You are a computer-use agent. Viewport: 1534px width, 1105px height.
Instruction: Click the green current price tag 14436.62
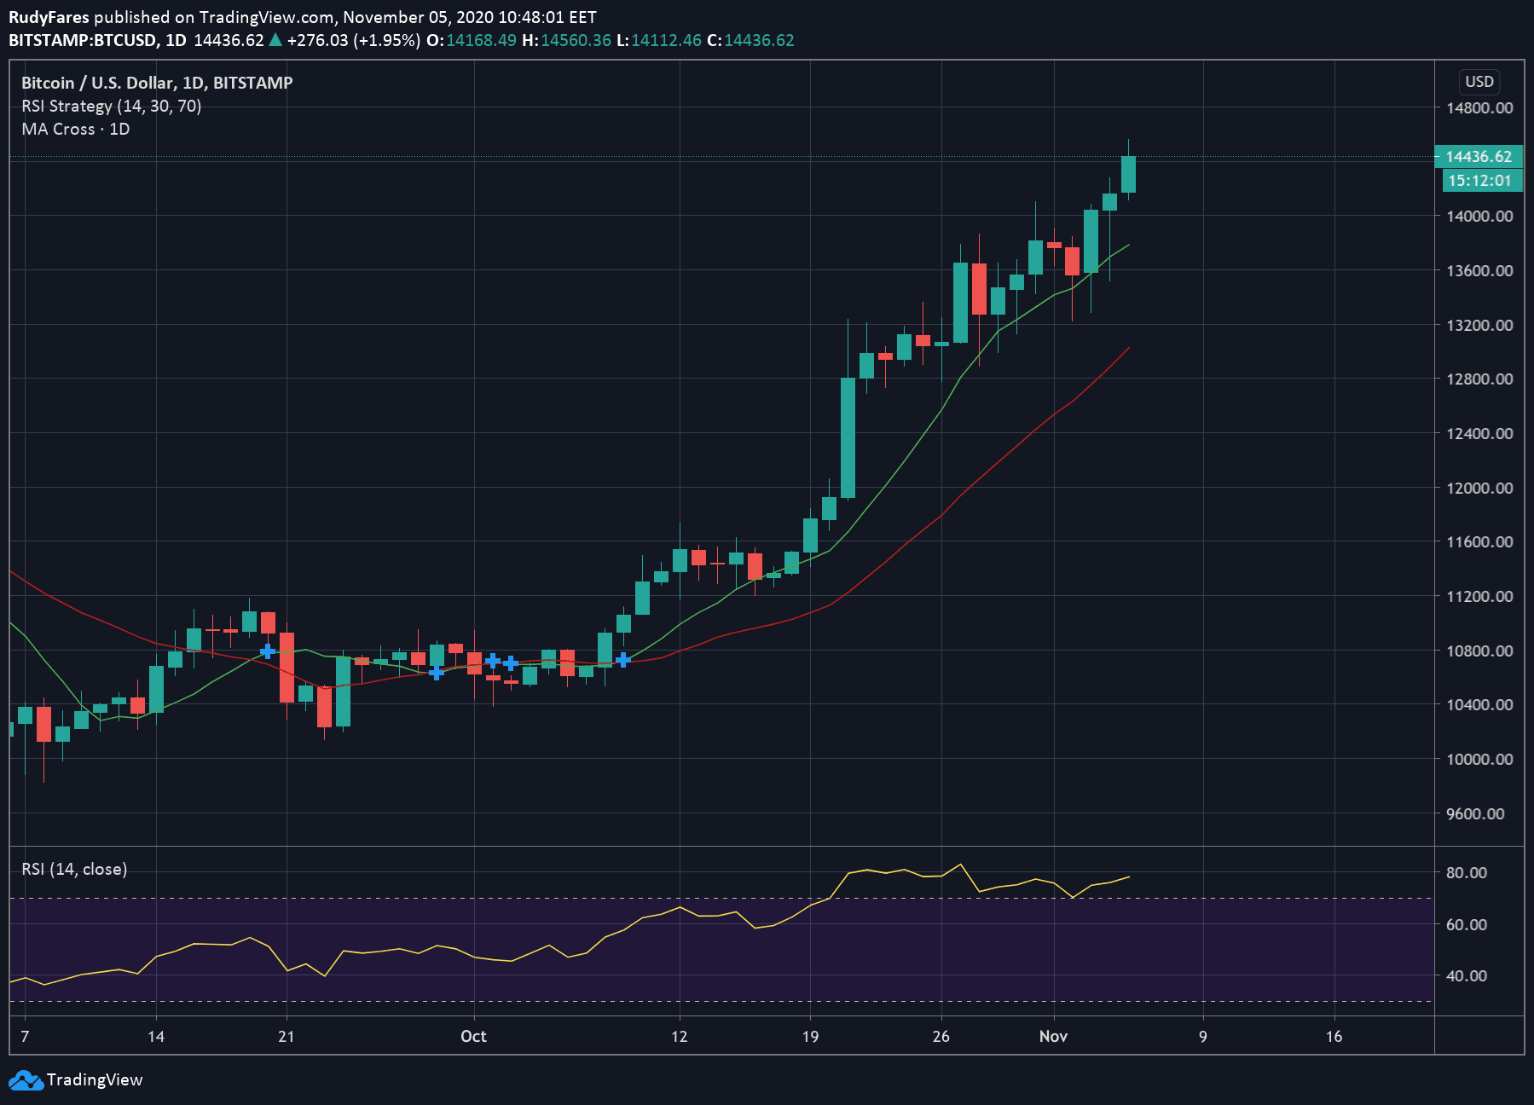[1479, 157]
